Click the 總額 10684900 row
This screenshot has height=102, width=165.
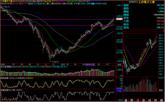pos(144,15)
